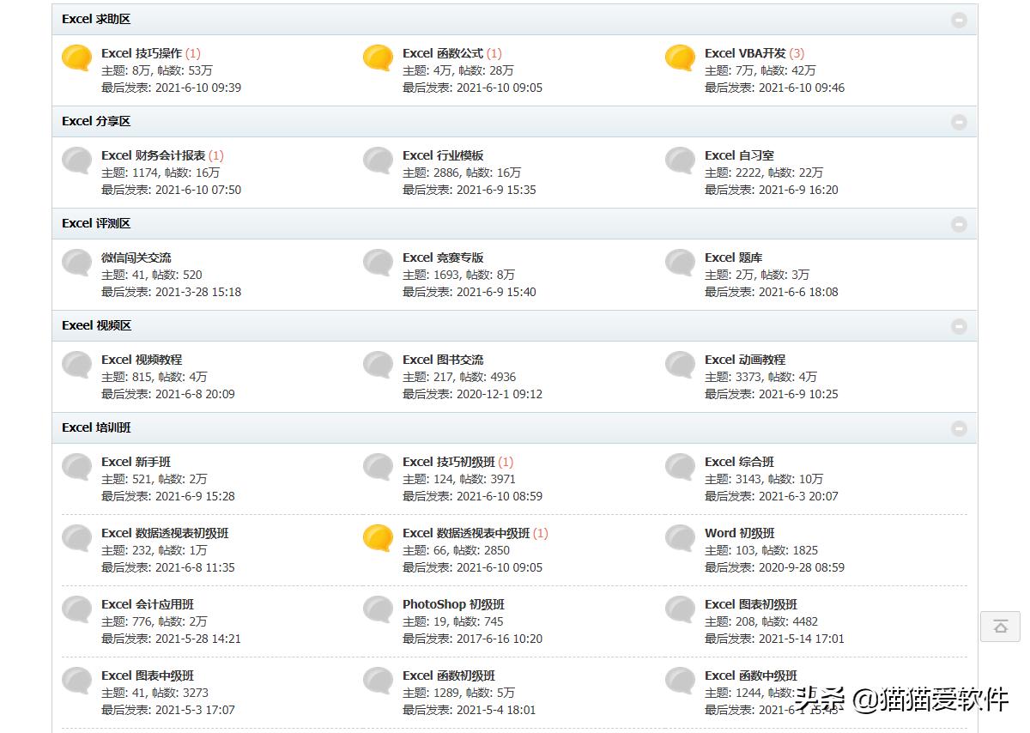Open the Excel 图表初级班 forum
The image size is (1030, 733).
pos(751,604)
